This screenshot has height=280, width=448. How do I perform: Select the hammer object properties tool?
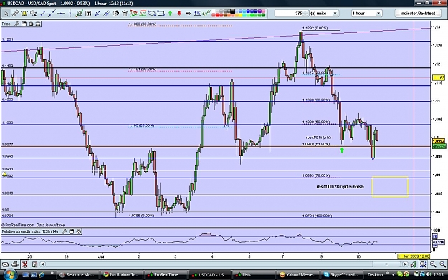115,14
